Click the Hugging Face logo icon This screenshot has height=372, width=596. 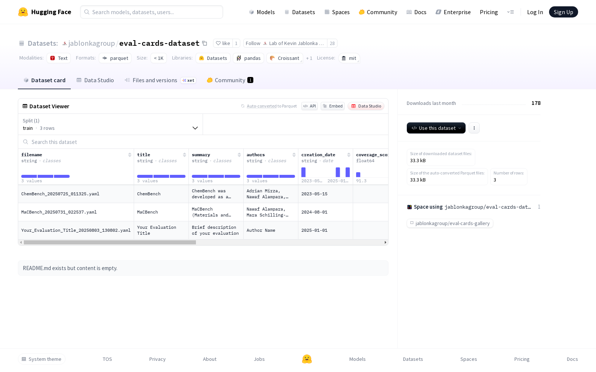pyautogui.click(x=23, y=12)
